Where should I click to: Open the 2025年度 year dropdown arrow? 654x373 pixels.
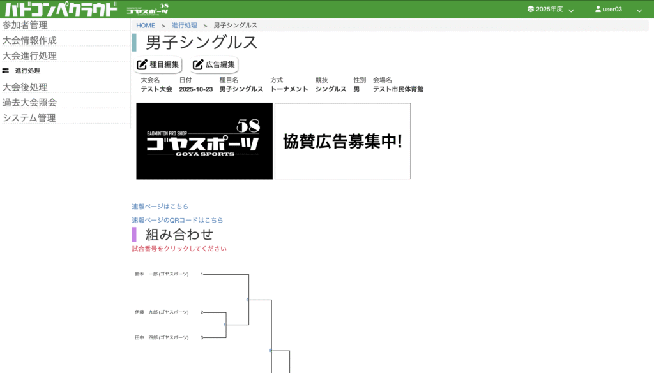point(571,10)
